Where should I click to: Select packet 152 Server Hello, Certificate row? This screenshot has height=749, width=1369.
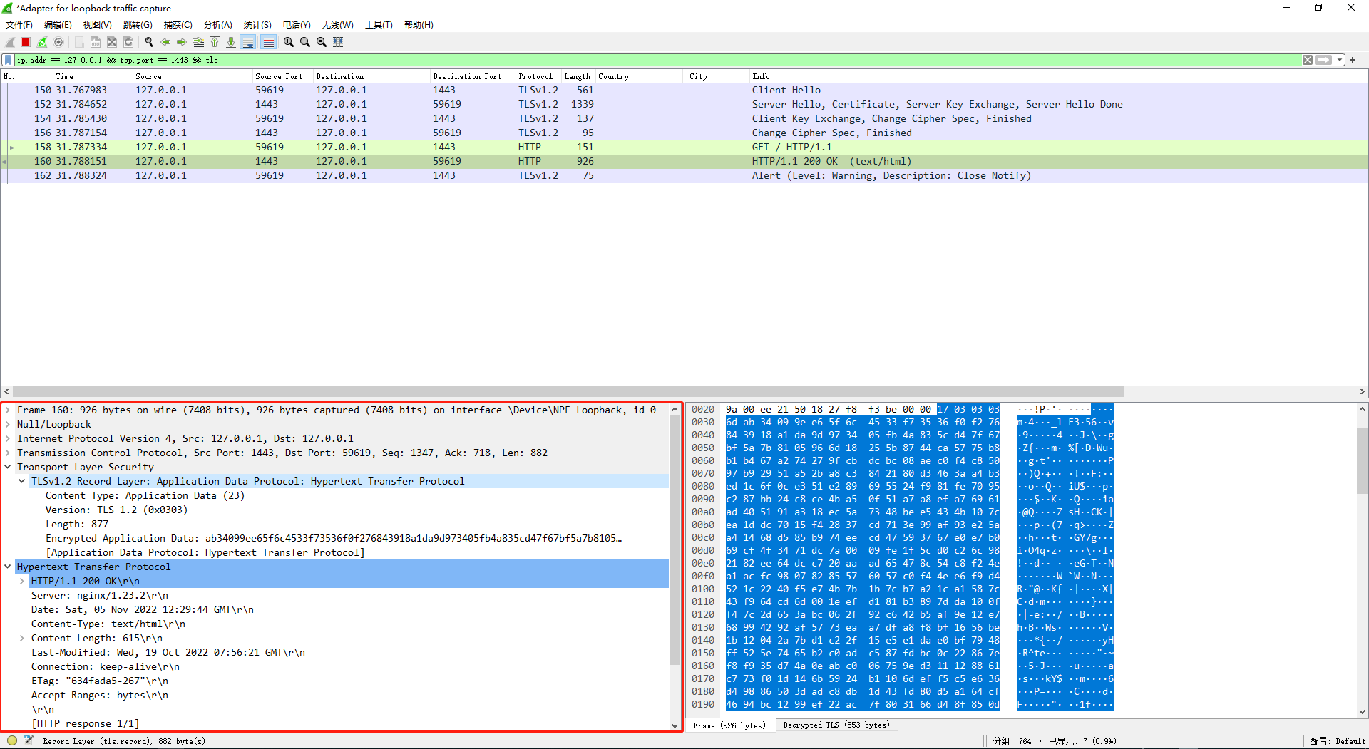[x=684, y=105]
